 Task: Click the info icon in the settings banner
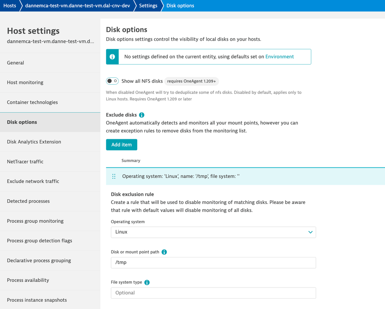(x=113, y=57)
